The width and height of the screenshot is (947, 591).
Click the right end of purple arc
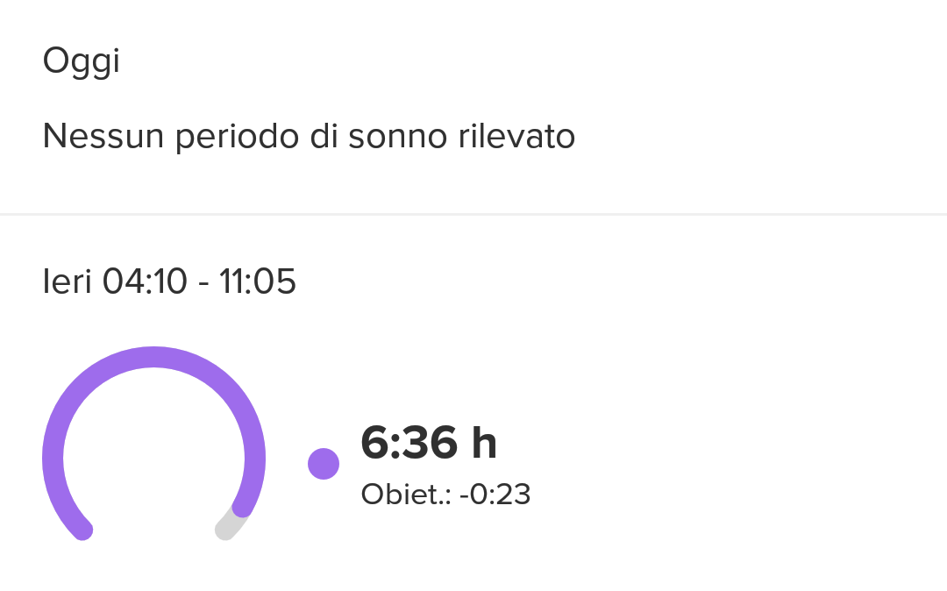[242, 506]
